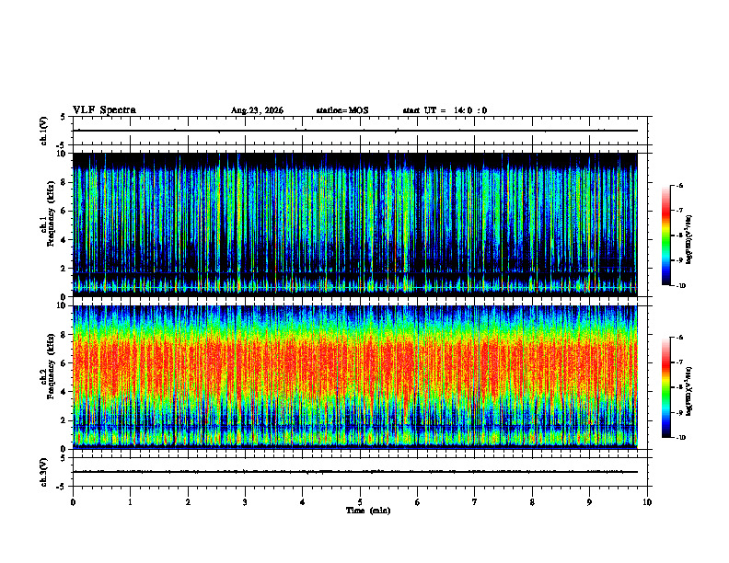The width and height of the screenshot is (729, 563).
Task: Click the ch.1 spectrogram color bar
Action: coord(665,236)
